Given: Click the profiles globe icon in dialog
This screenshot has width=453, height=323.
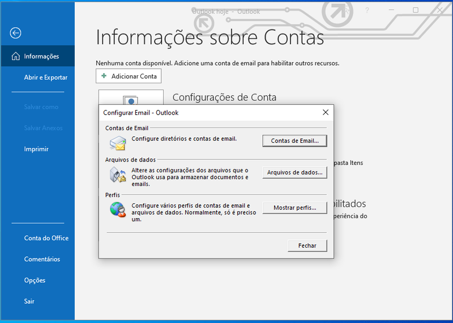Looking at the screenshot, I should (118, 210).
